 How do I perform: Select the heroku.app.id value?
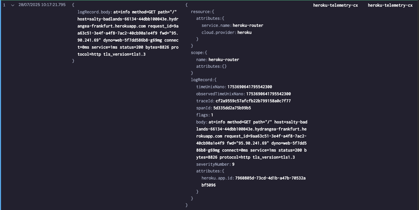pos(254,181)
